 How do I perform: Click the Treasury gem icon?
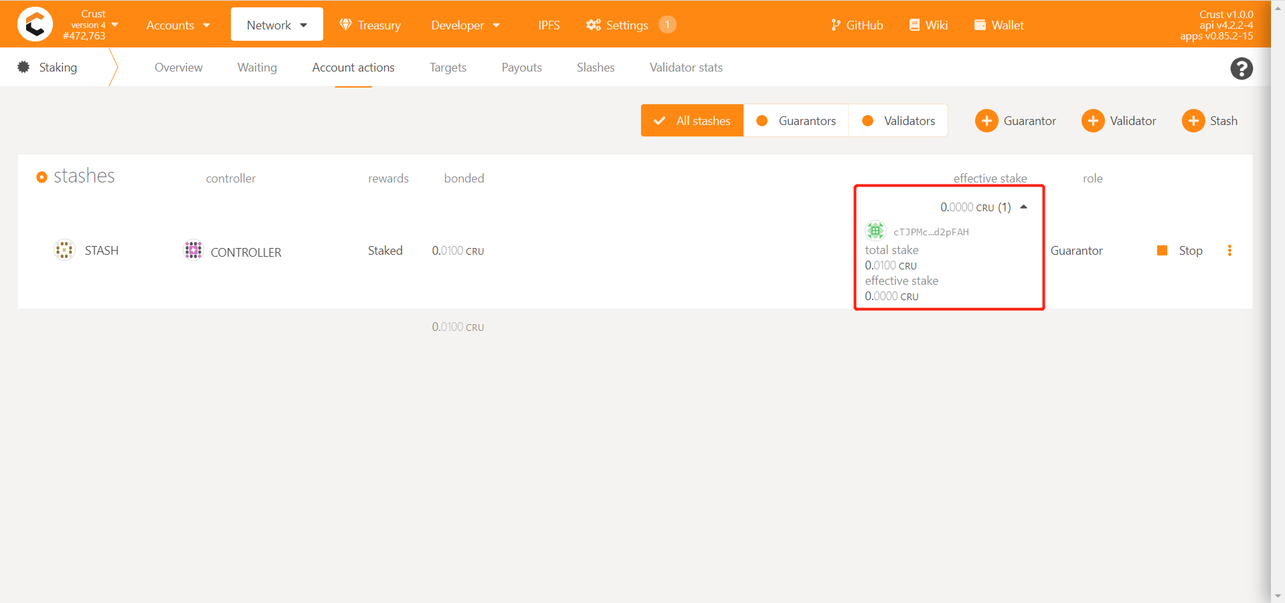pos(345,25)
